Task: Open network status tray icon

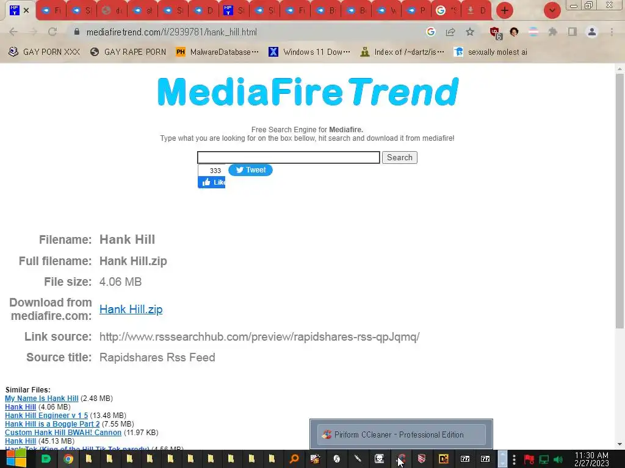Action: pos(544,459)
